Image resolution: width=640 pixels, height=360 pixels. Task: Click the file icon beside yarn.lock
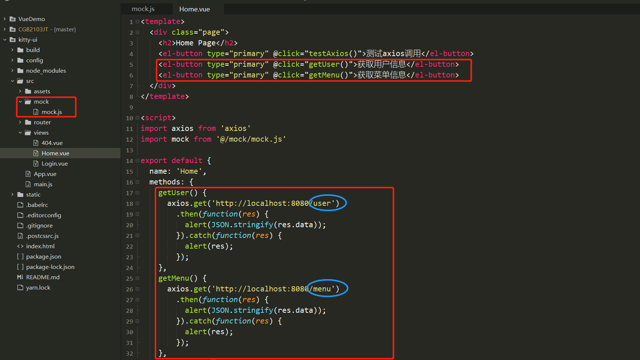pyautogui.click(x=20, y=287)
